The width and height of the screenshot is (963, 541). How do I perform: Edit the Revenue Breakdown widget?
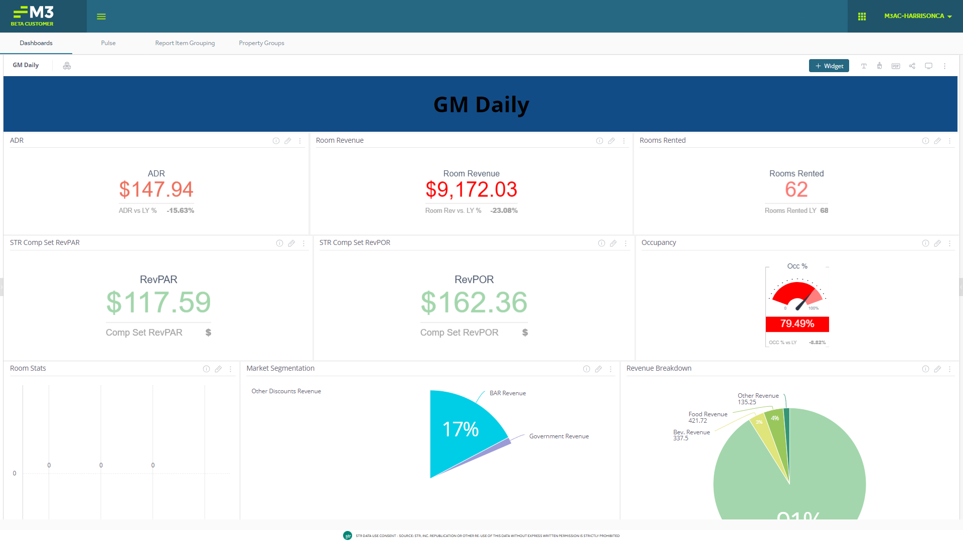click(x=937, y=369)
